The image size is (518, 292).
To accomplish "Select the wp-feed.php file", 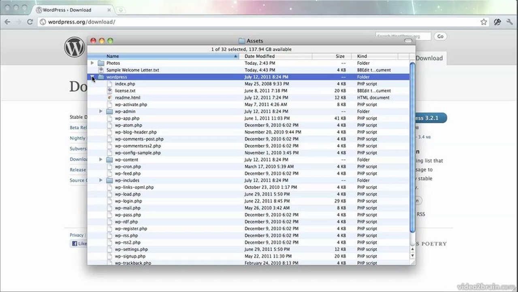I will (x=128, y=174).
